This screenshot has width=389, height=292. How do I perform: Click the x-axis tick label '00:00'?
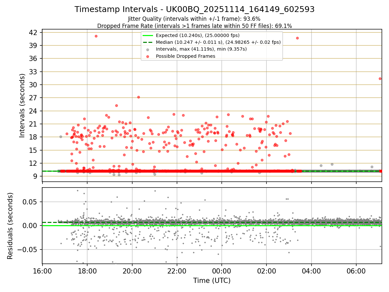coord(222,271)
